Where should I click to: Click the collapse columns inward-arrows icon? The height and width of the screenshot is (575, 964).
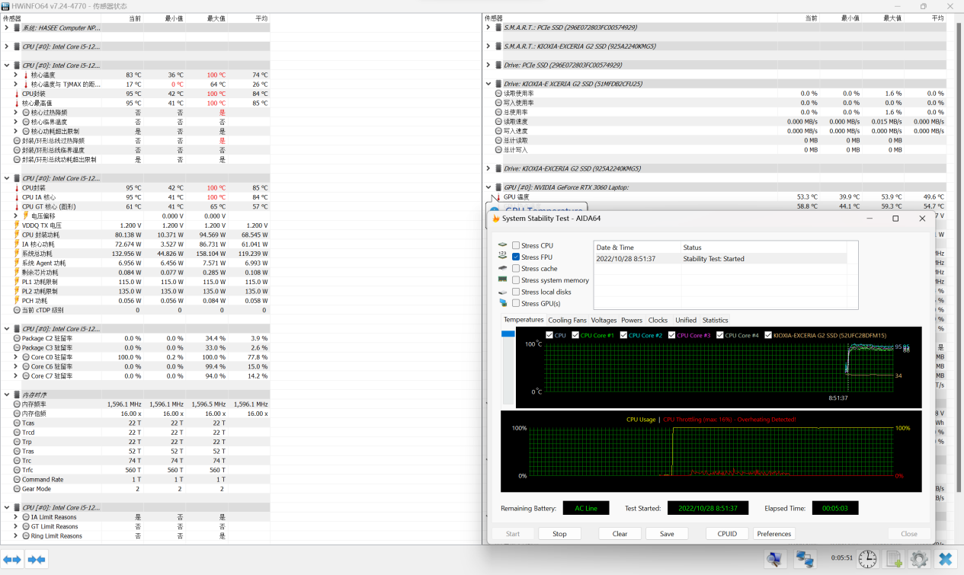(x=37, y=560)
